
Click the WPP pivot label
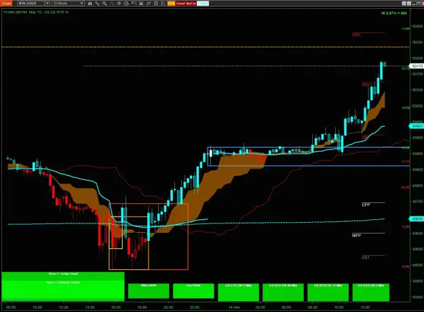[356, 236]
